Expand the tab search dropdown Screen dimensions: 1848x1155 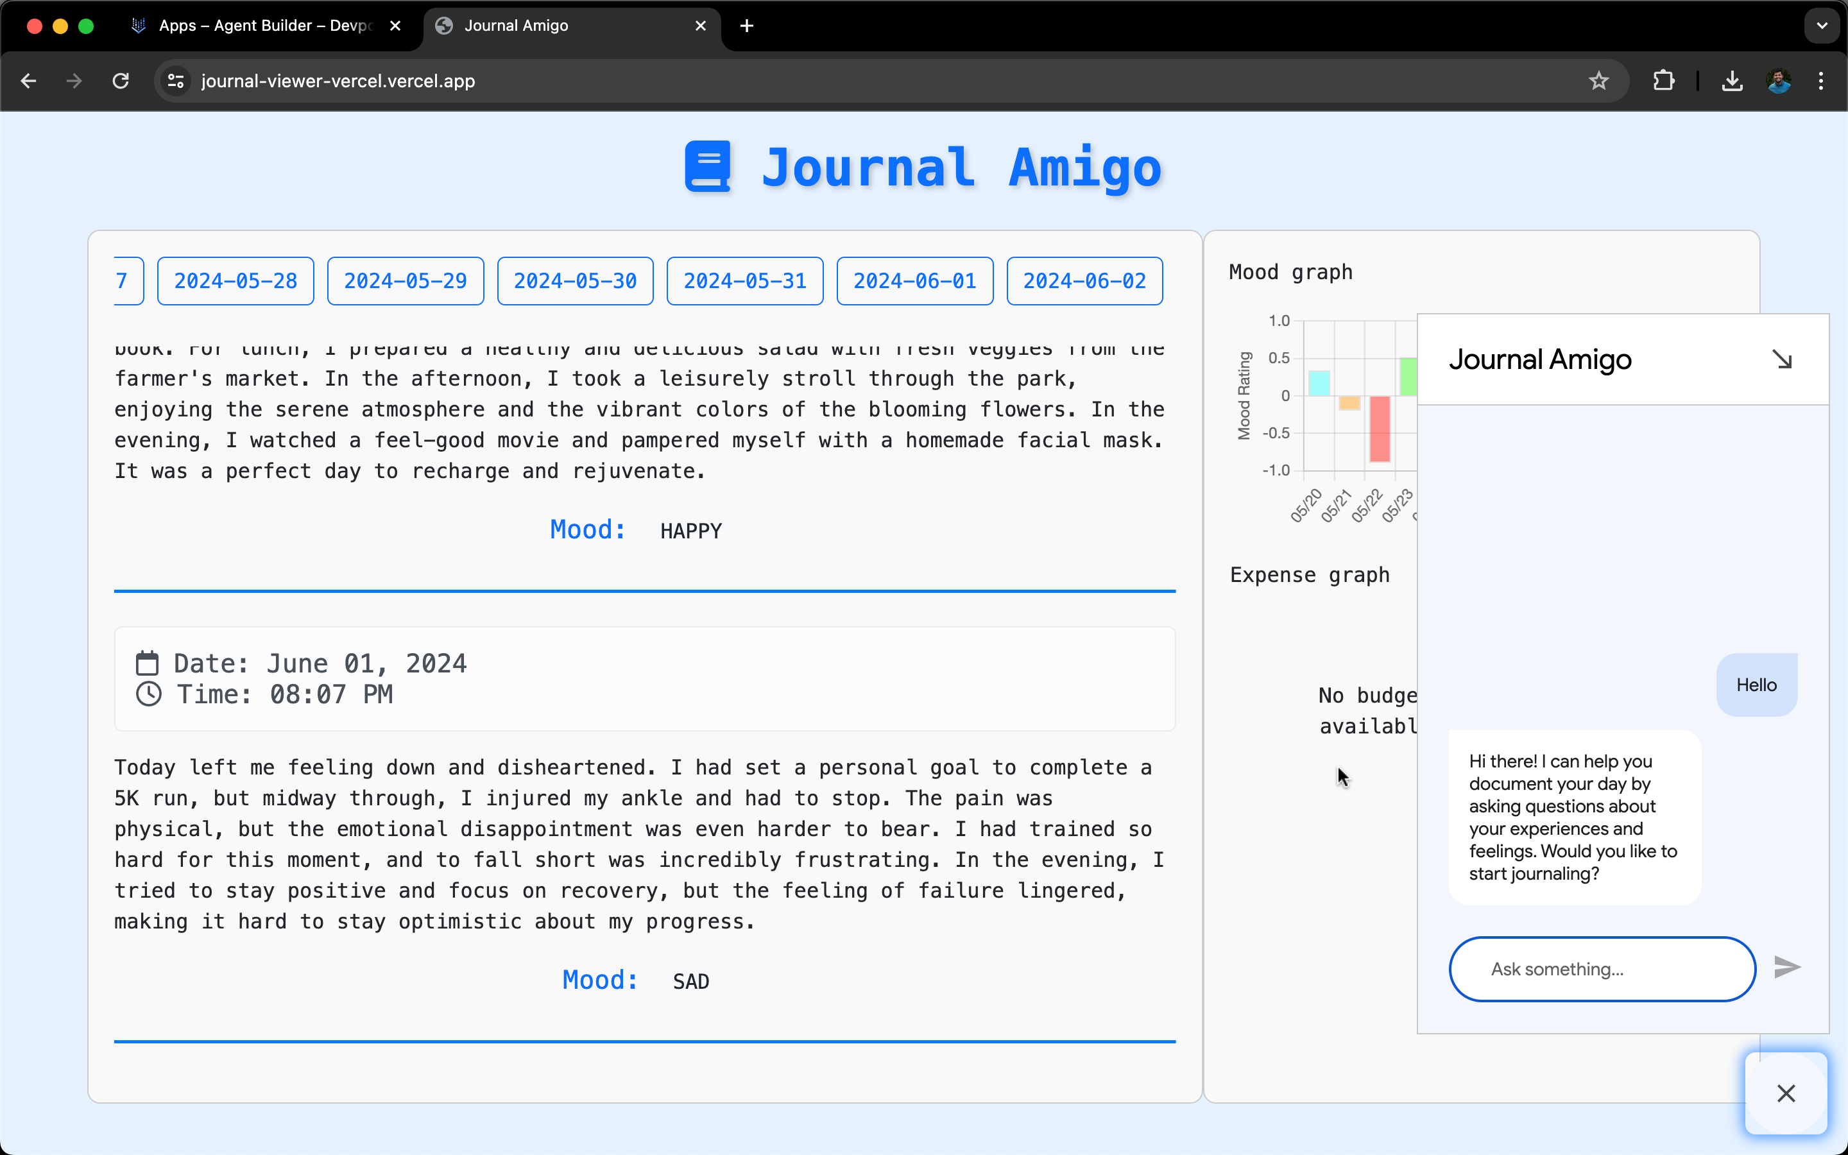(1822, 26)
